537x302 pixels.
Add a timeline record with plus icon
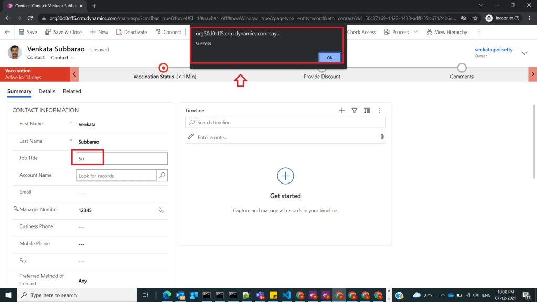(342, 111)
